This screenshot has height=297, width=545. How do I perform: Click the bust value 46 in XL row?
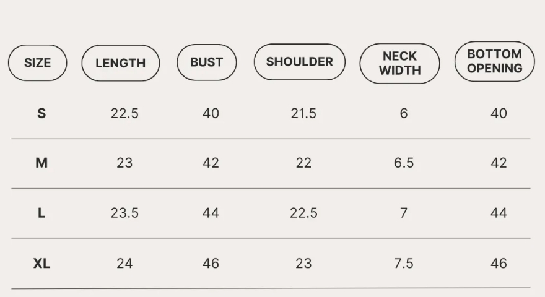coord(211,264)
